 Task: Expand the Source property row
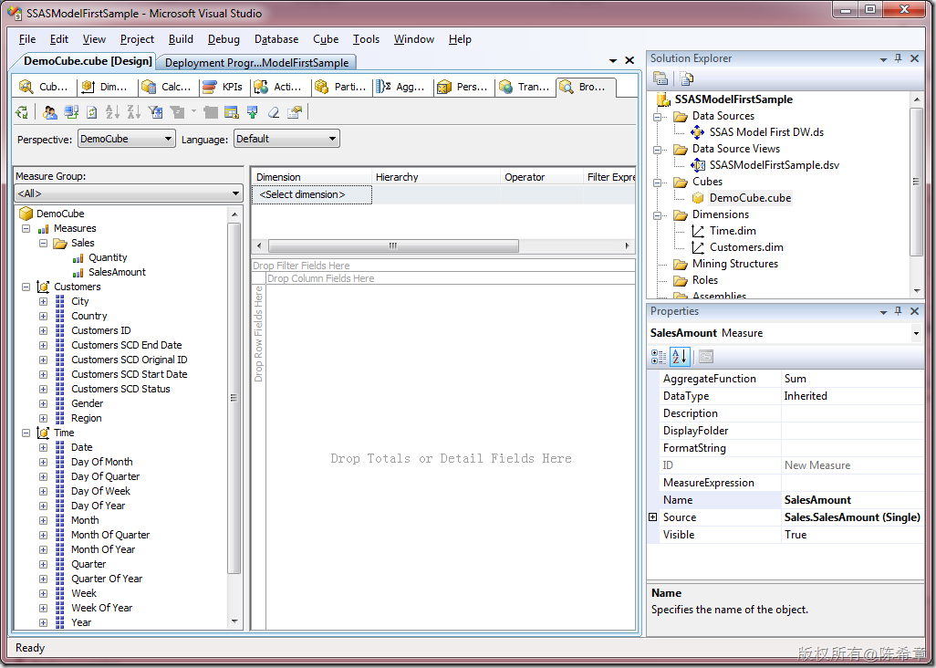click(653, 517)
